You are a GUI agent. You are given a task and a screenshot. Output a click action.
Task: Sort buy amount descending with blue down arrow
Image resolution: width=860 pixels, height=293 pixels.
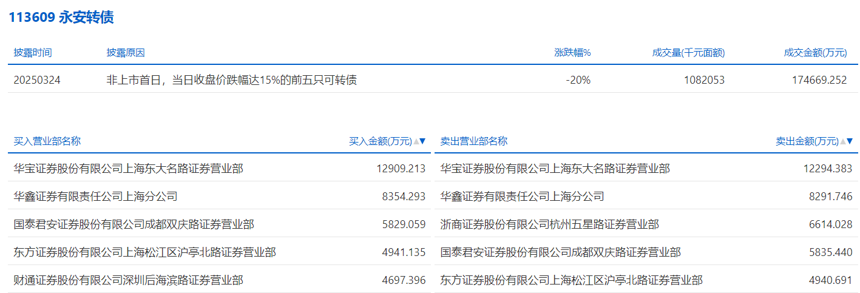[423, 141]
